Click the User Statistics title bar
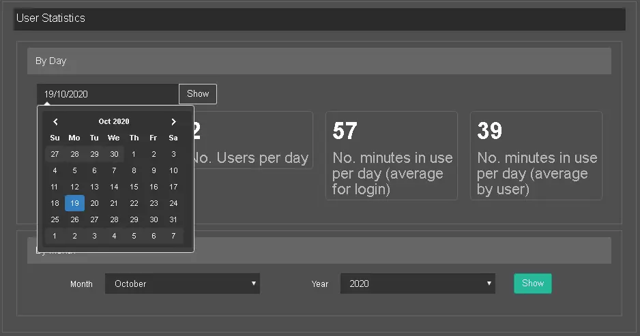 pyautogui.click(x=319, y=18)
